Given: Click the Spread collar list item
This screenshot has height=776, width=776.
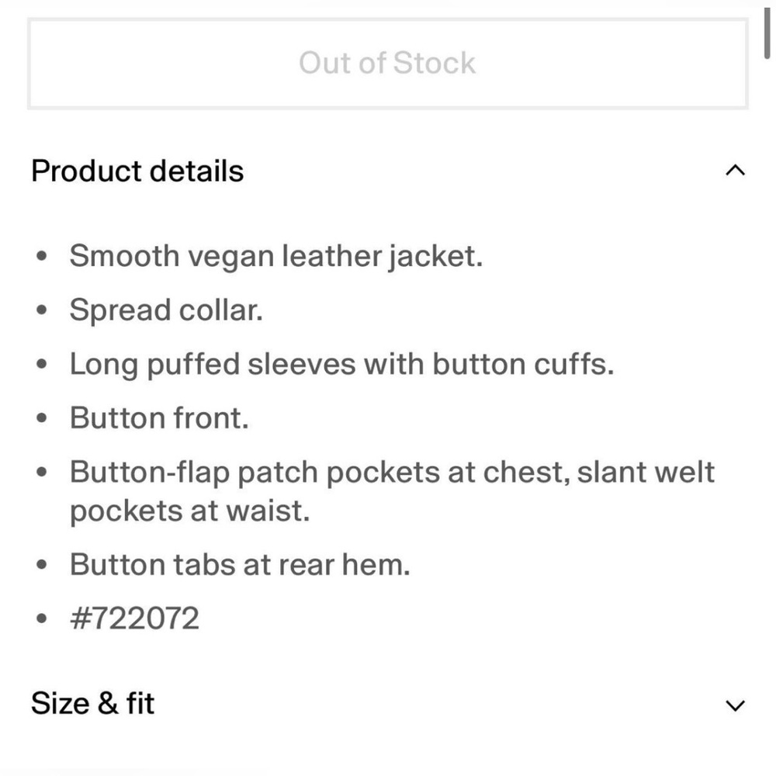Looking at the screenshot, I should pos(166,310).
